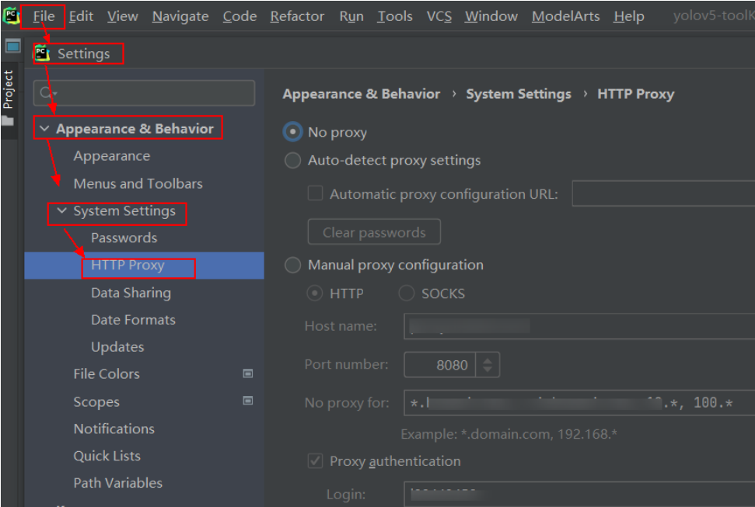Click the Clear passwords button
Image resolution: width=755 pixels, height=507 pixels.
pos(374,232)
